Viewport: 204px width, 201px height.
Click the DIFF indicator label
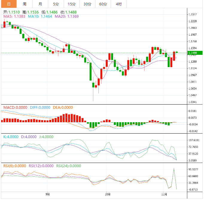[40, 108]
